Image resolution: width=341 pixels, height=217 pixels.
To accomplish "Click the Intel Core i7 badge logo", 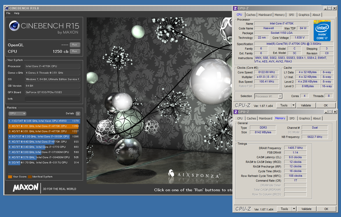I will [x=322, y=31].
